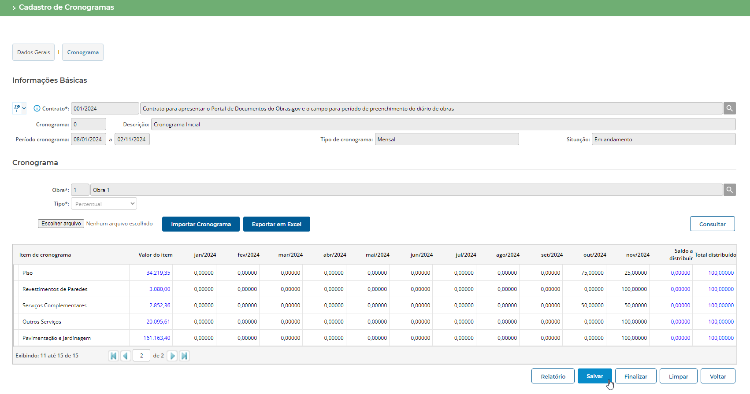Select the Cronograma tab

pyautogui.click(x=83, y=52)
